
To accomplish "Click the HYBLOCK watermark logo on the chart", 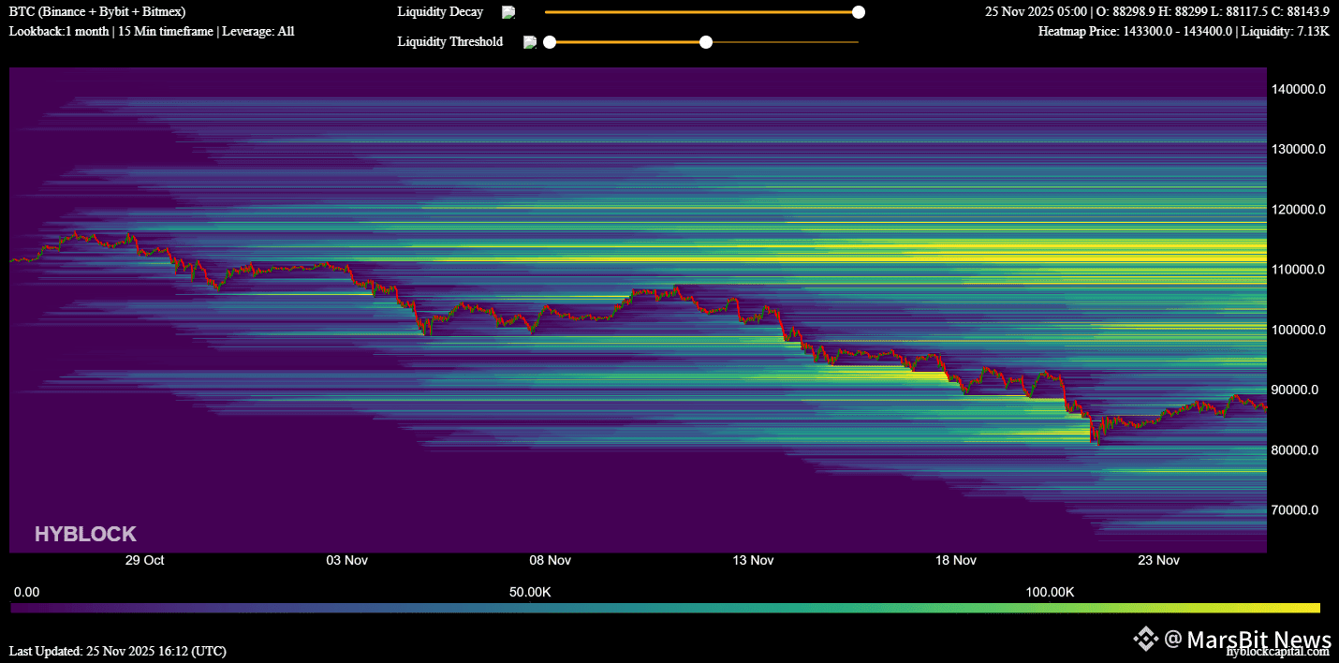I will tap(85, 534).
